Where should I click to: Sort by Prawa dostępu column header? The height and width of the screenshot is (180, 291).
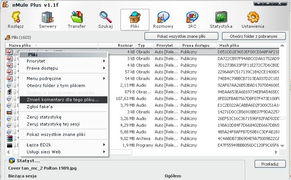pyautogui.click(x=198, y=45)
